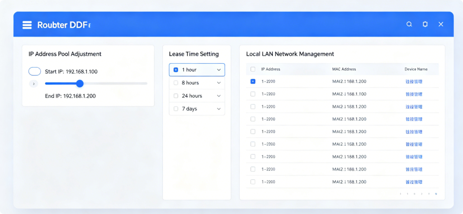Click the search magnifier icon in header

(409, 24)
